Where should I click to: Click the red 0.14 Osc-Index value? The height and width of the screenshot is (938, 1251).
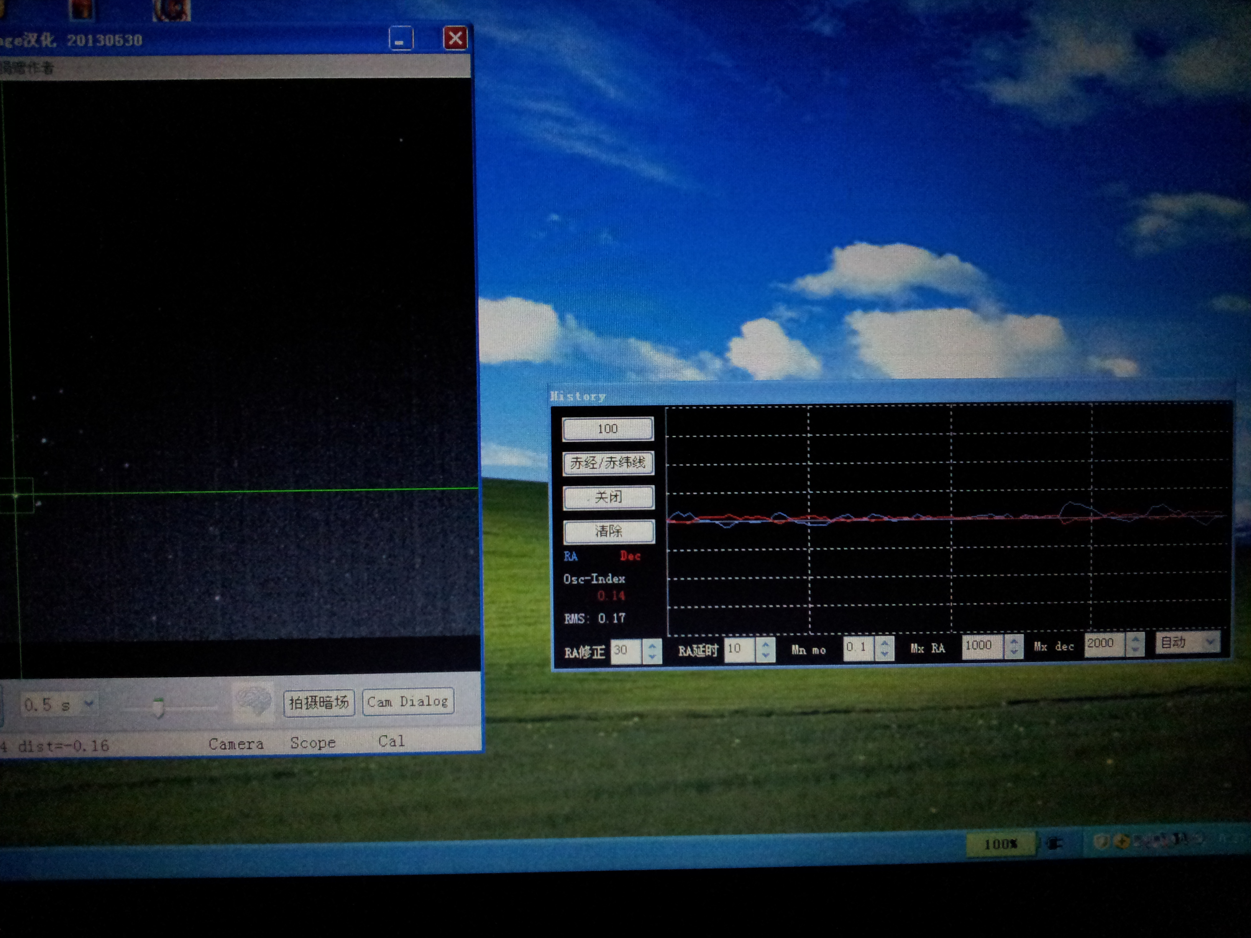611,595
